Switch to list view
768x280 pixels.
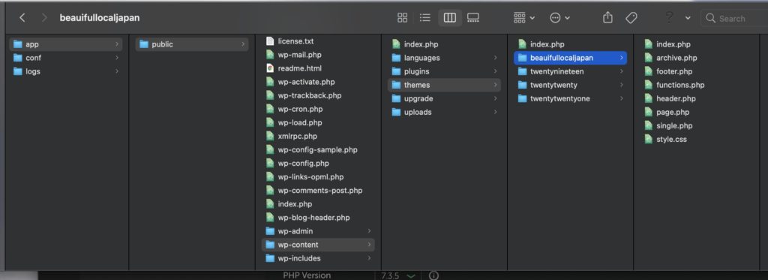tap(425, 18)
